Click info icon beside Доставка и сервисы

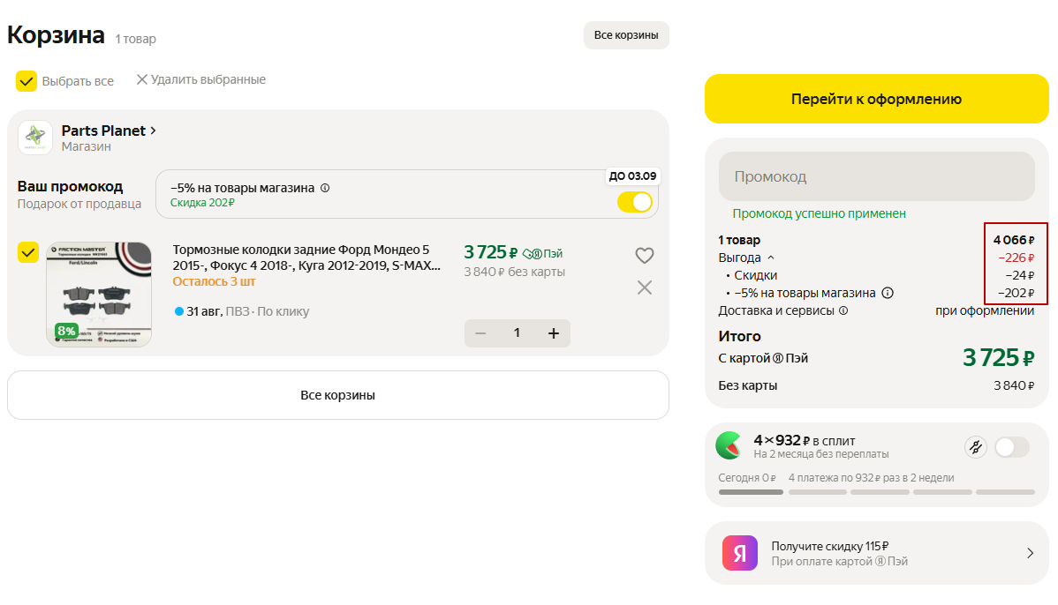click(x=843, y=310)
